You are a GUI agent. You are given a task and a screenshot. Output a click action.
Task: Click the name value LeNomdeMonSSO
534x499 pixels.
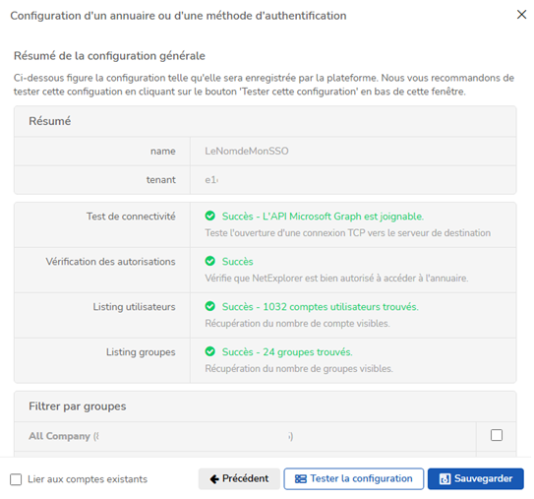tap(247, 151)
